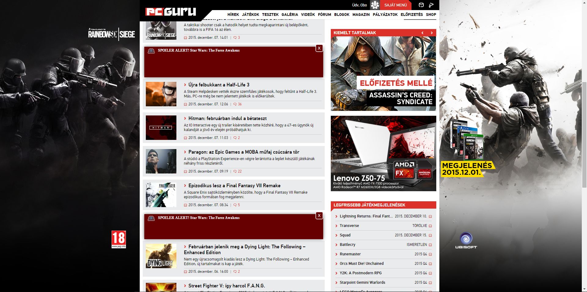Click calendar icon in Starpoint Gemini Warlords row
Image resolution: width=587 pixels, height=292 pixels.
click(430, 283)
